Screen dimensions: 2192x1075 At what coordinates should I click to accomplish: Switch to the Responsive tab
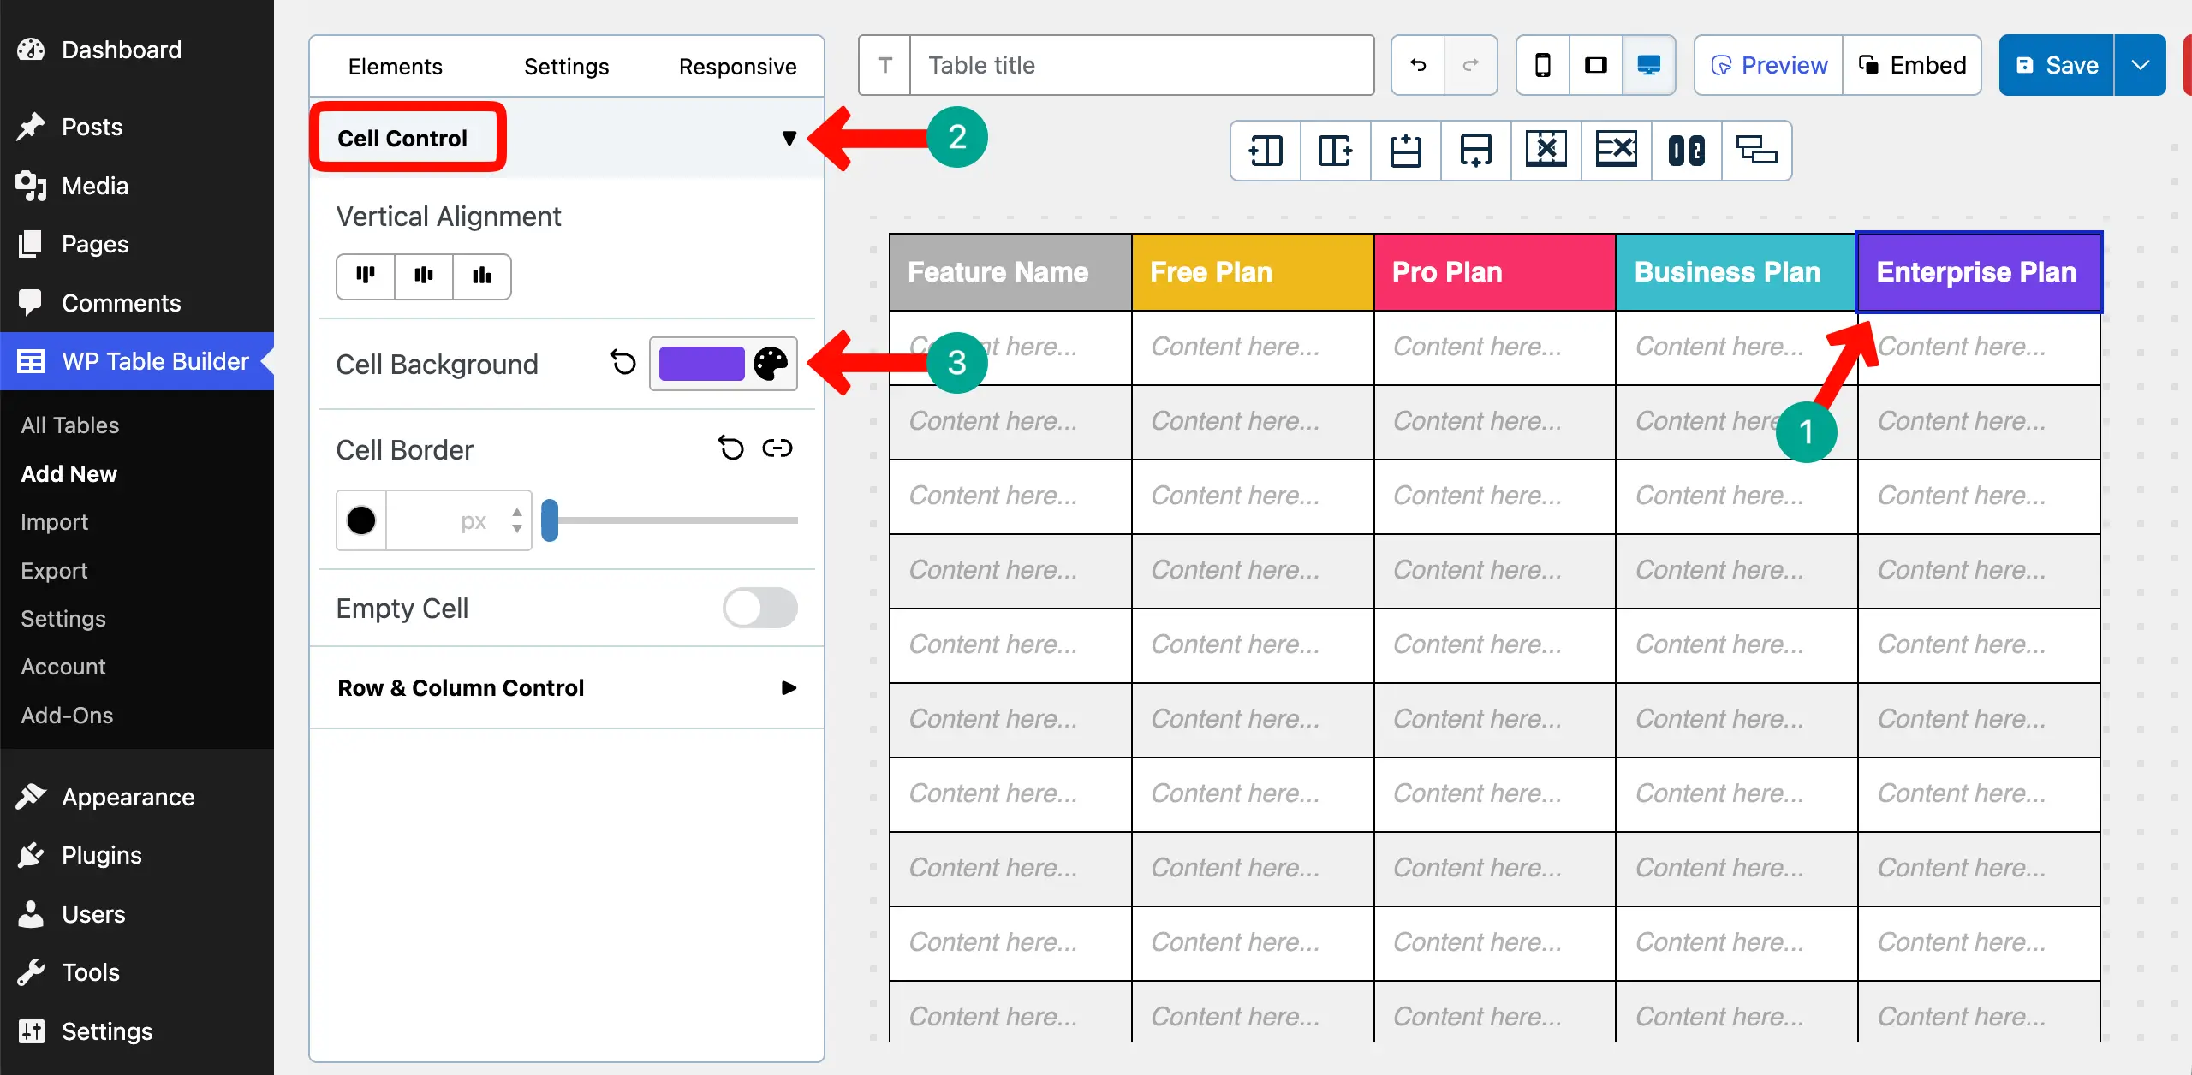point(737,65)
